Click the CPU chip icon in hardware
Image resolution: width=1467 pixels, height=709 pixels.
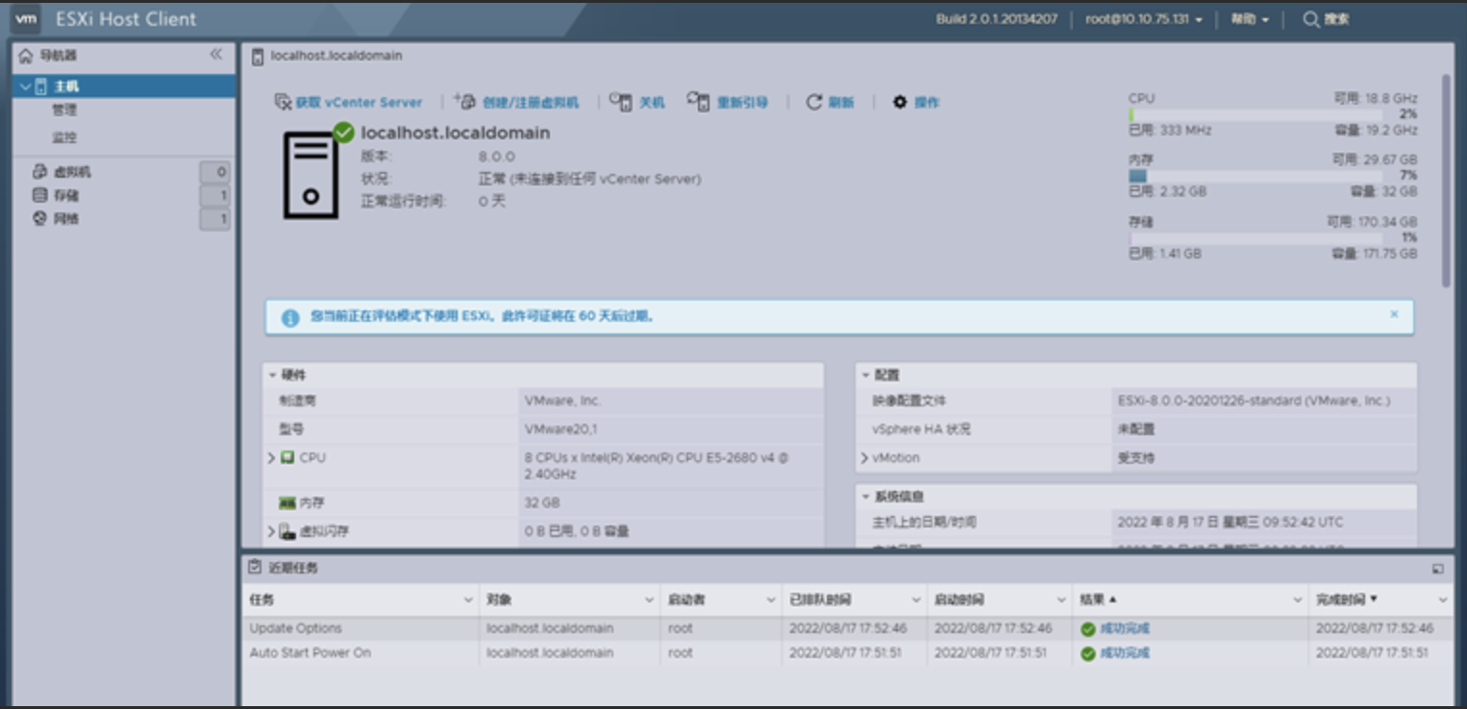coord(287,458)
